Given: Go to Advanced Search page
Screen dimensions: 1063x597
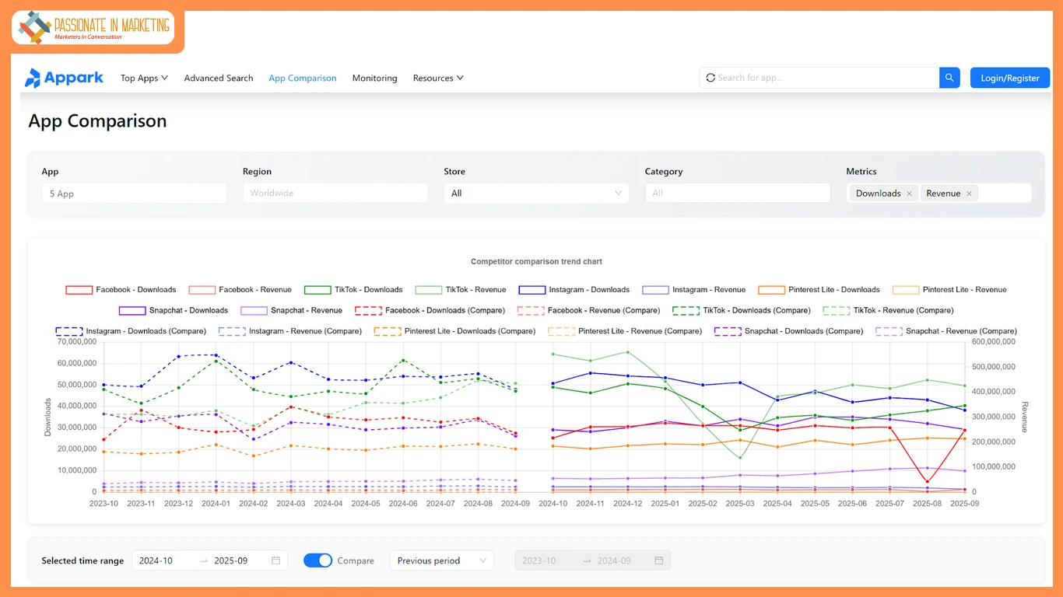Looking at the screenshot, I should tap(219, 79).
